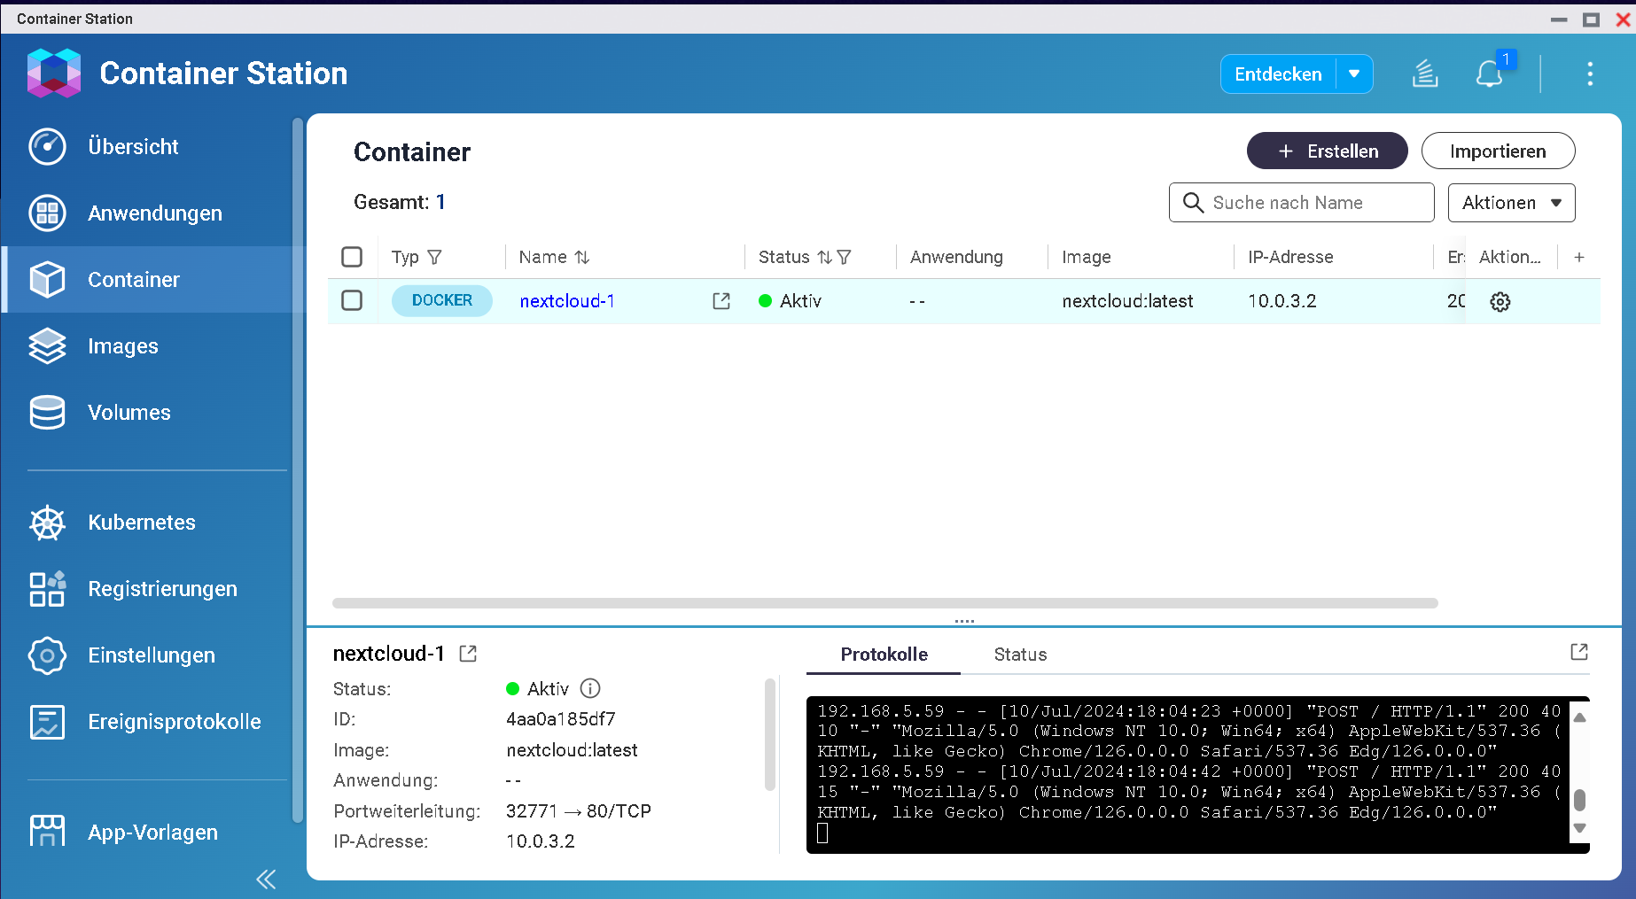Viewport: 1636px width, 899px height.
Task: Click the Image column header
Action: tap(1086, 257)
